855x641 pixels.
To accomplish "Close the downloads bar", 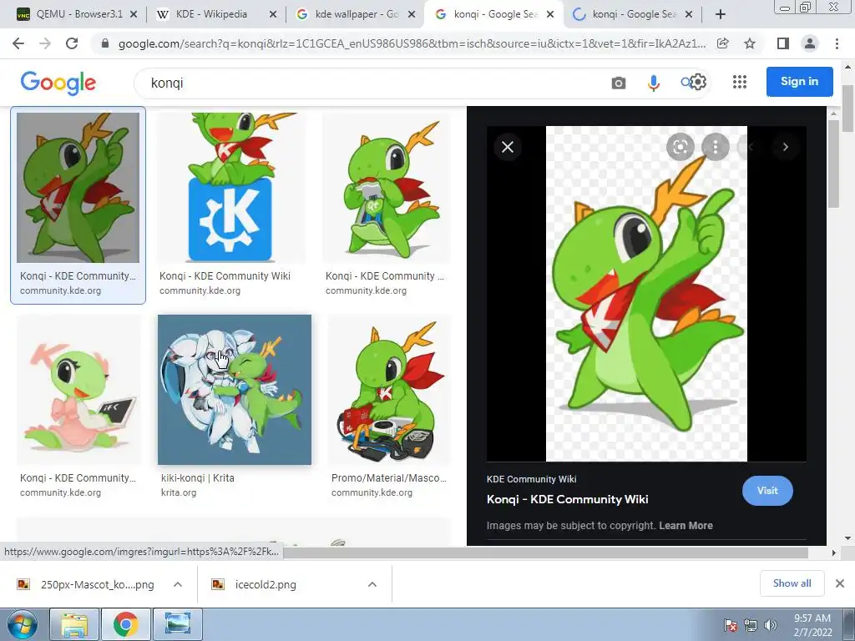I will click(x=840, y=583).
